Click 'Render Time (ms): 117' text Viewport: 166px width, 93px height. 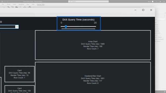click(93, 81)
